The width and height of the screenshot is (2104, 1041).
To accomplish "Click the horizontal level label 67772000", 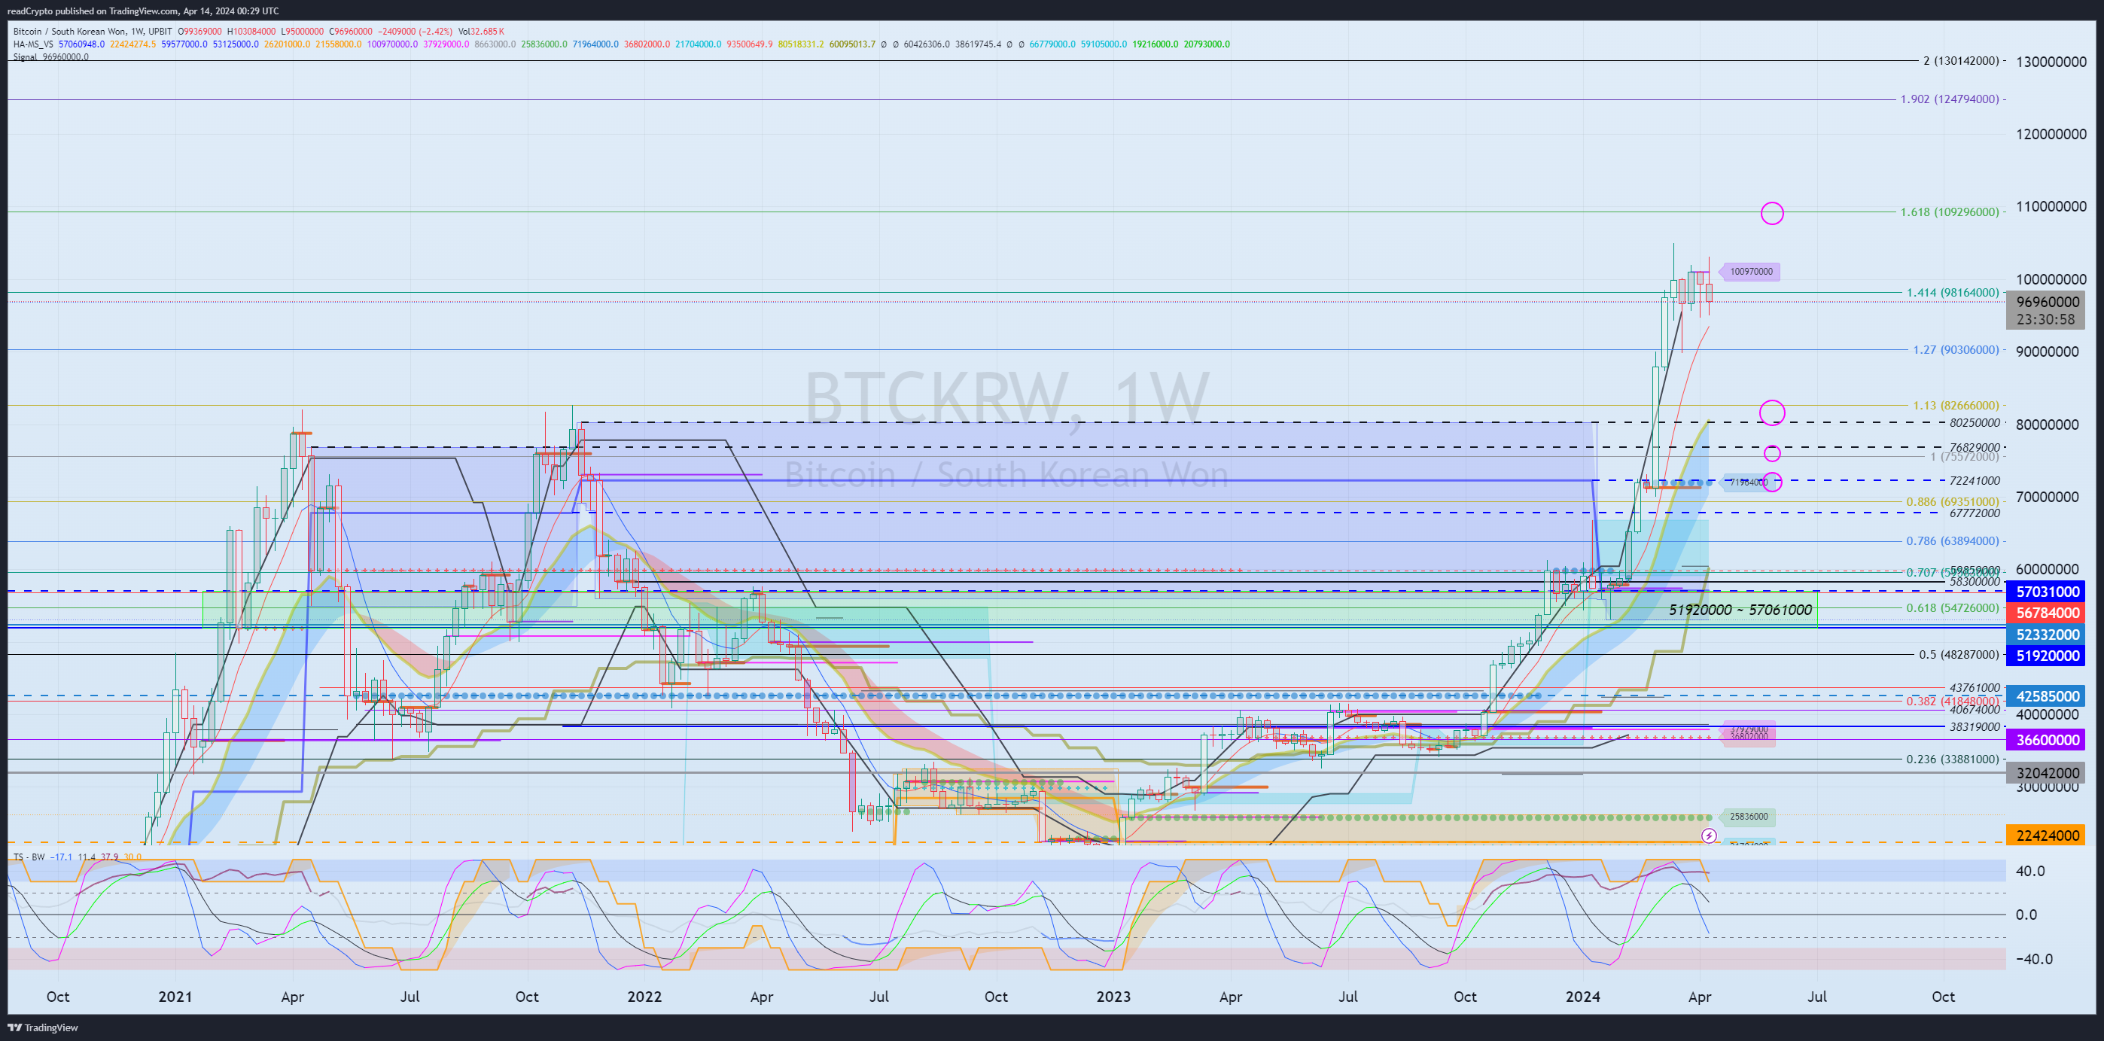I will [1975, 513].
